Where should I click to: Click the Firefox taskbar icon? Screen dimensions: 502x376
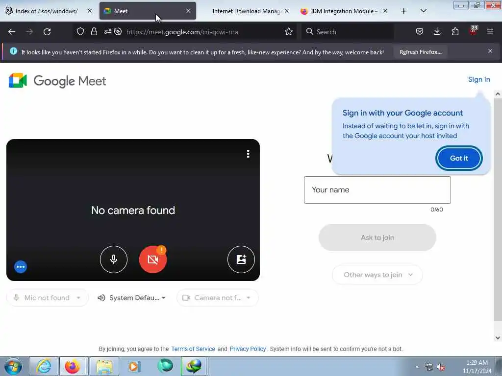click(73, 366)
